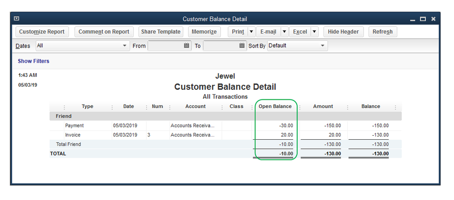
Task: Expand the Excel export arrow
Action: 315,32
